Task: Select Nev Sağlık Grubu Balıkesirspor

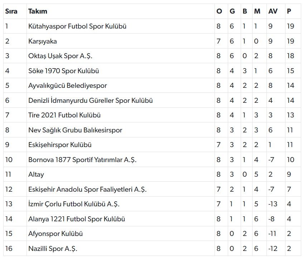Action: pyautogui.click(x=75, y=130)
